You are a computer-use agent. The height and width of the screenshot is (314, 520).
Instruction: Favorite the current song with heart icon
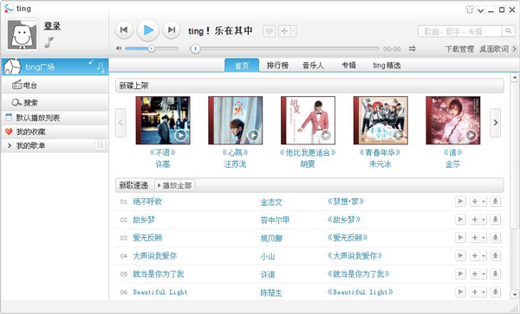(270, 31)
